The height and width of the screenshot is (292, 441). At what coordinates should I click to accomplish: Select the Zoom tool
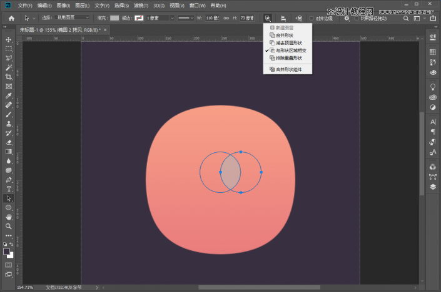(x=9, y=226)
